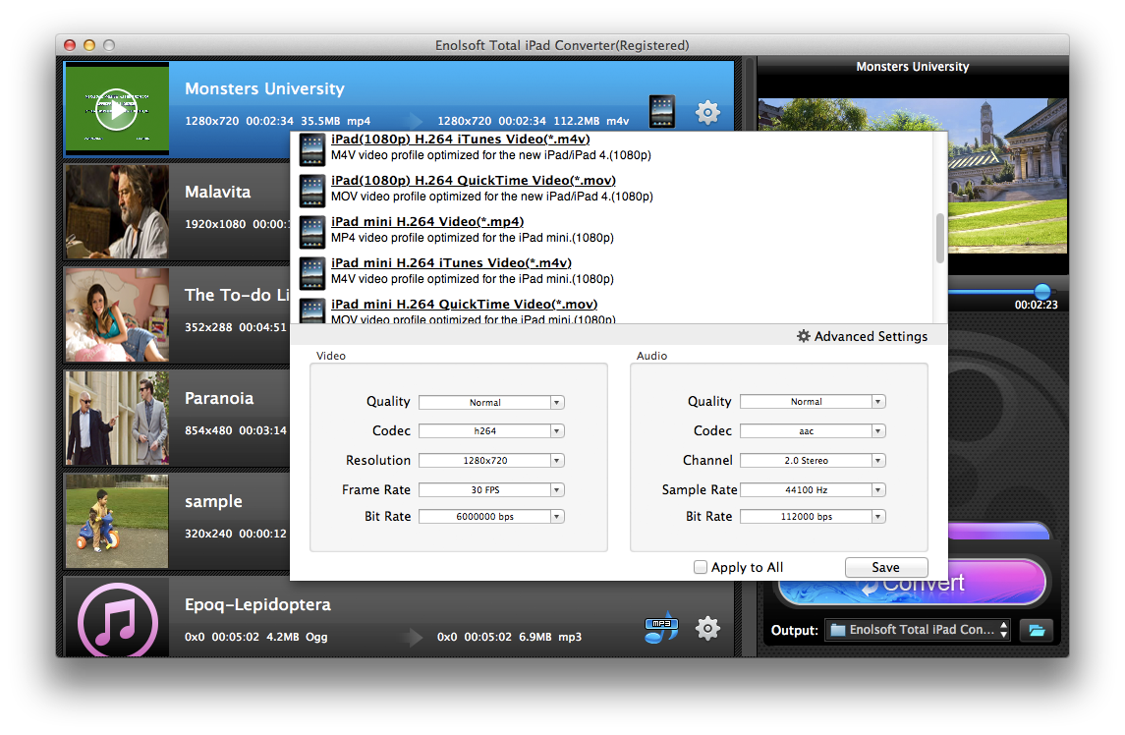Click the MP3 format icon for Epoq-Lepidoptera
Screen dimensions: 1125x735
point(661,627)
